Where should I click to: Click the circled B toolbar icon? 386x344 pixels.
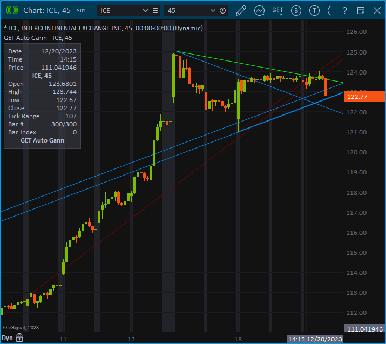point(296,11)
